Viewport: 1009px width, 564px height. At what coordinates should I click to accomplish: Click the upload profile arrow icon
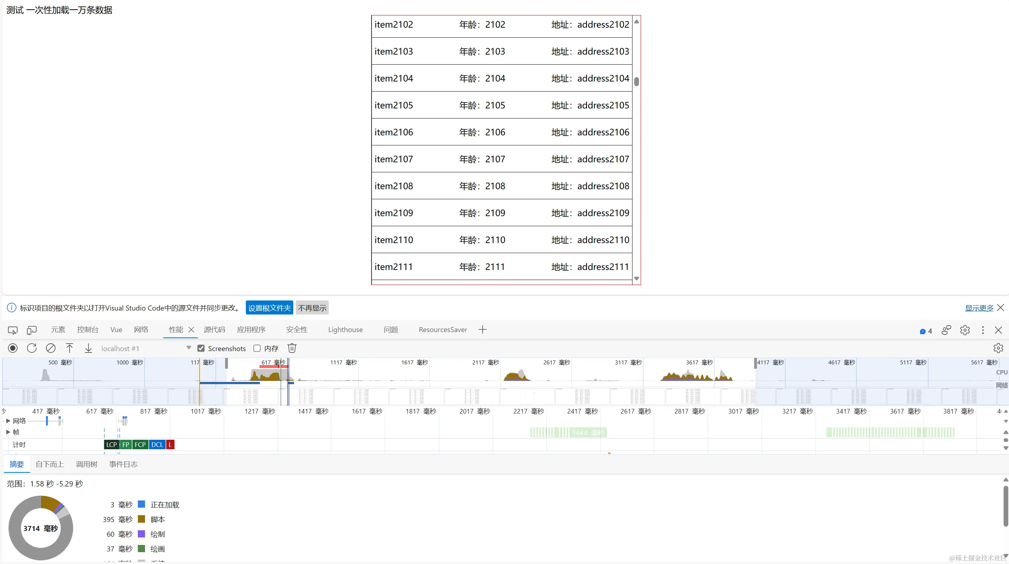pyautogui.click(x=69, y=348)
